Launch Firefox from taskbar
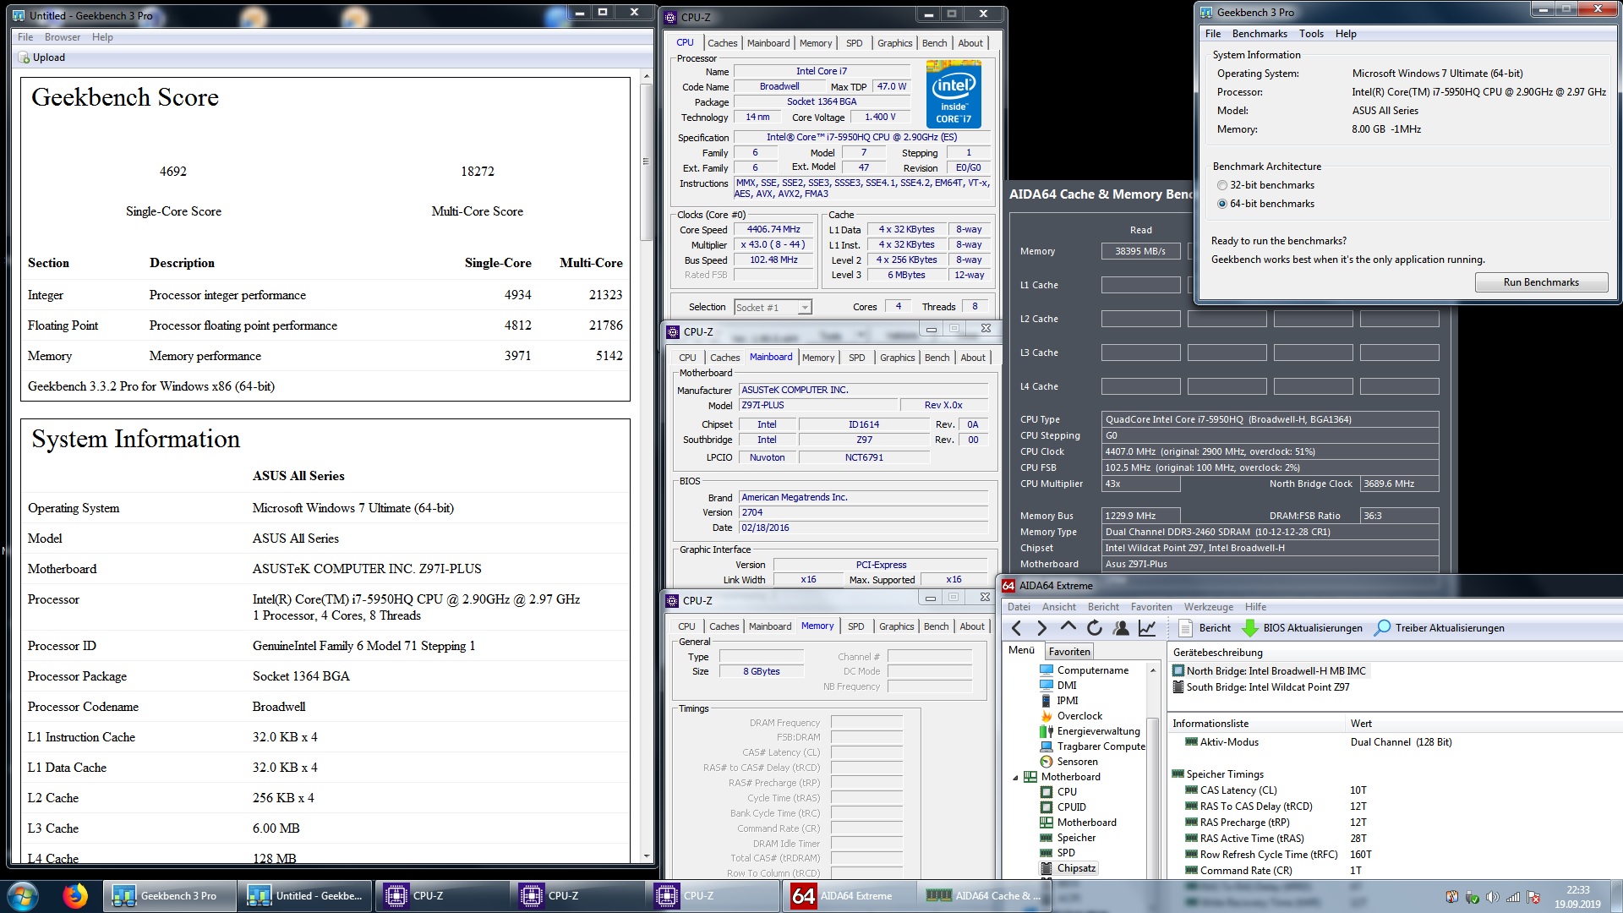Image resolution: width=1623 pixels, height=913 pixels. [75, 895]
